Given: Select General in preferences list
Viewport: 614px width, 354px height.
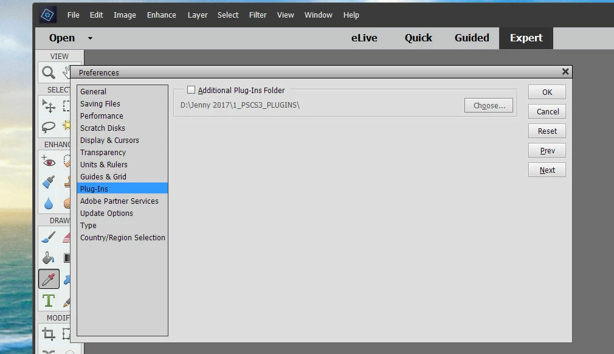Looking at the screenshot, I should 123,92.
